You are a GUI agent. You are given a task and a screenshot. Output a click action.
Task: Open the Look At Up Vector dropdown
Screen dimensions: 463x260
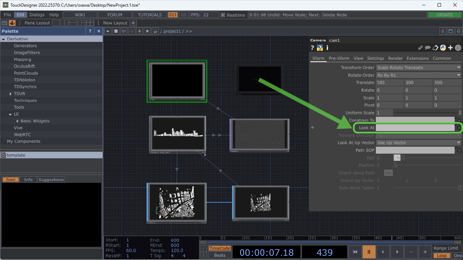419,143
